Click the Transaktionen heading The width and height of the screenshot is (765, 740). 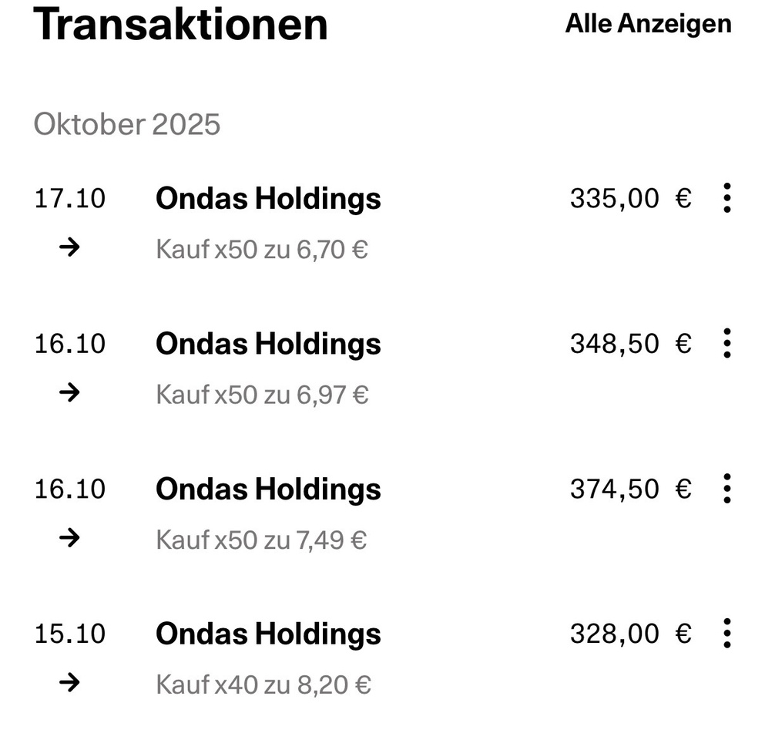tap(181, 24)
